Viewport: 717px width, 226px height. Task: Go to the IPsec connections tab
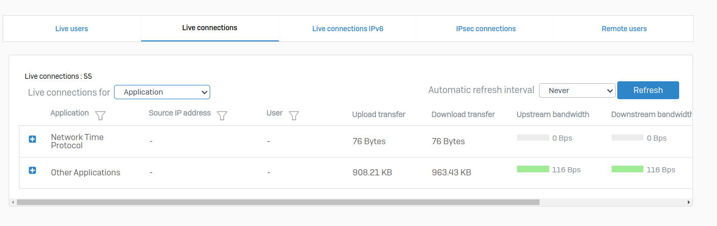coord(486,29)
